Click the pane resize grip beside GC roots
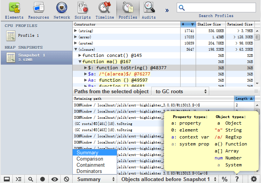The height and width of the screenshot is (183, 261). tap(256, 91)
